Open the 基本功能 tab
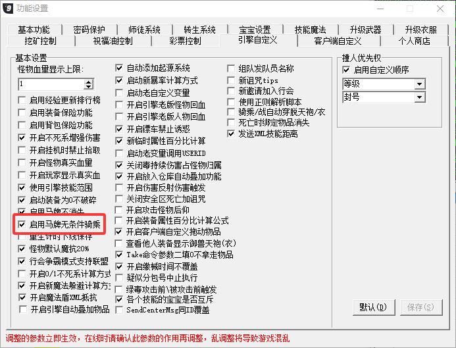The height and width of the screenshot is (348, 456). pos(34,30)
